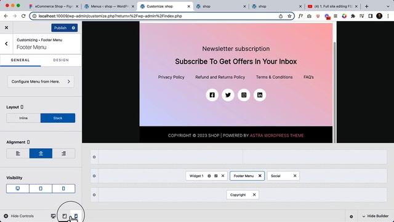Viewport: 394px width, 222px height.
Task: Close the Customizer with the X icon
Action: click(7, 28)
